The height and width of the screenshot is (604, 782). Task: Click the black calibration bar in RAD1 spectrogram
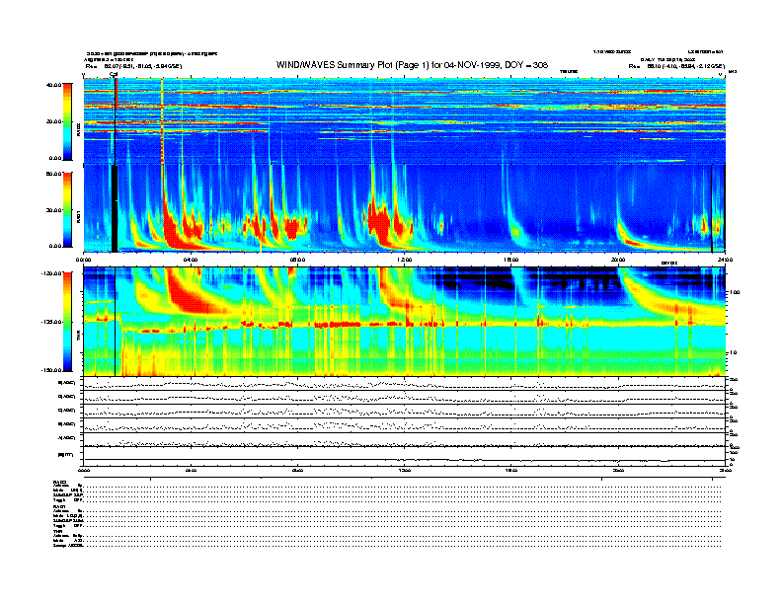click(115, 209)
